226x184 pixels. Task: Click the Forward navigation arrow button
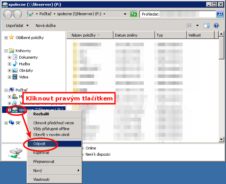coord(17,14)
